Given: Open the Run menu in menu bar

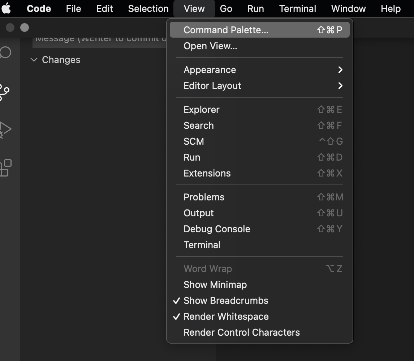Looking at the screenshot, I should [x=255, y=9].
